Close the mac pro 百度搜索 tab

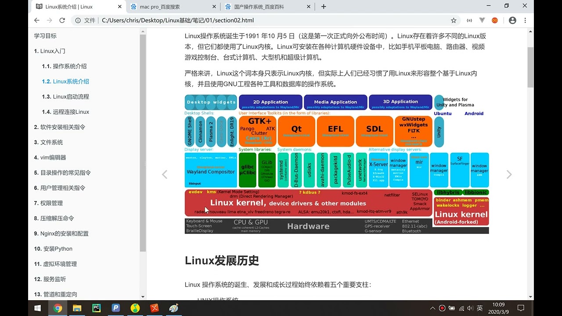click(x=214, y=7)
